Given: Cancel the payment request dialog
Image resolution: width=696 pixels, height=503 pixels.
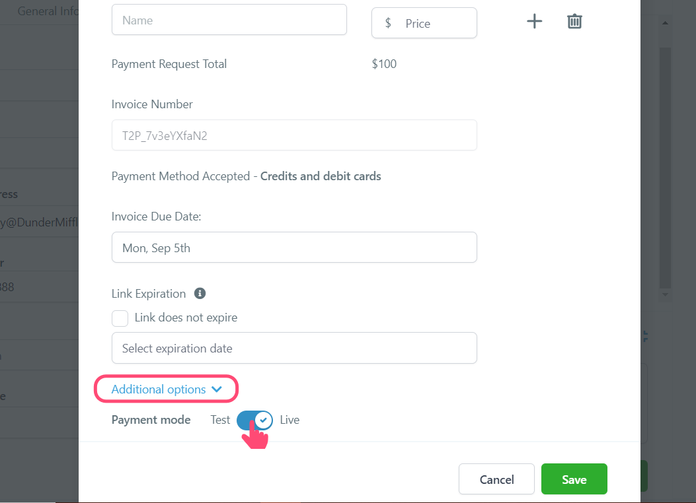Looking at the screenshot, I should click(x=496, y=479).
